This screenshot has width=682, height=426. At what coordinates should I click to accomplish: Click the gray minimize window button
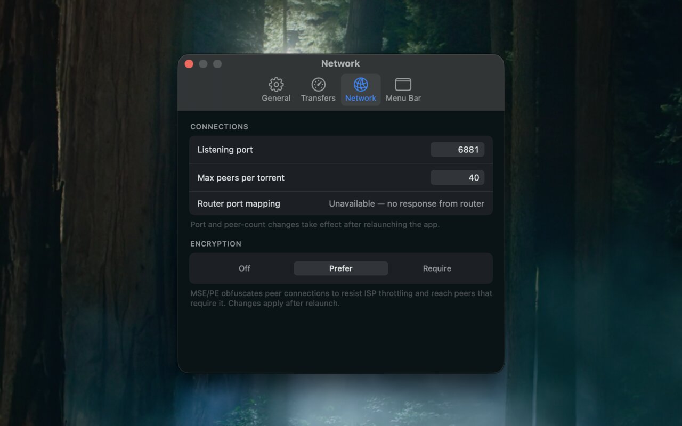tap(203, 64)
